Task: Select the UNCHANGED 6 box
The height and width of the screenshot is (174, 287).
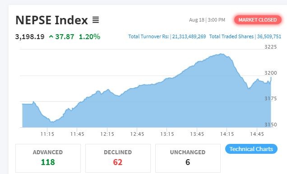Action: (x=188, y=158)
